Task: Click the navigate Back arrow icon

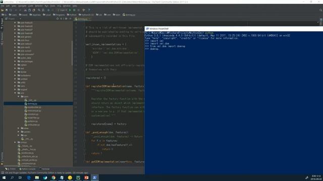Action: pyautogui.click(x=48, y=10)
